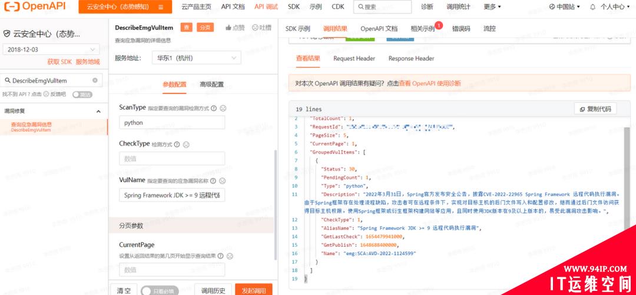The height and width of the screenshot is (295, 636).
Task: Click the 诊断 link in top bar
Action: [x=427, y=7]
